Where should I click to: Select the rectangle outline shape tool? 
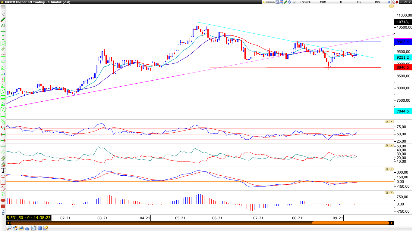coord(3,182)
